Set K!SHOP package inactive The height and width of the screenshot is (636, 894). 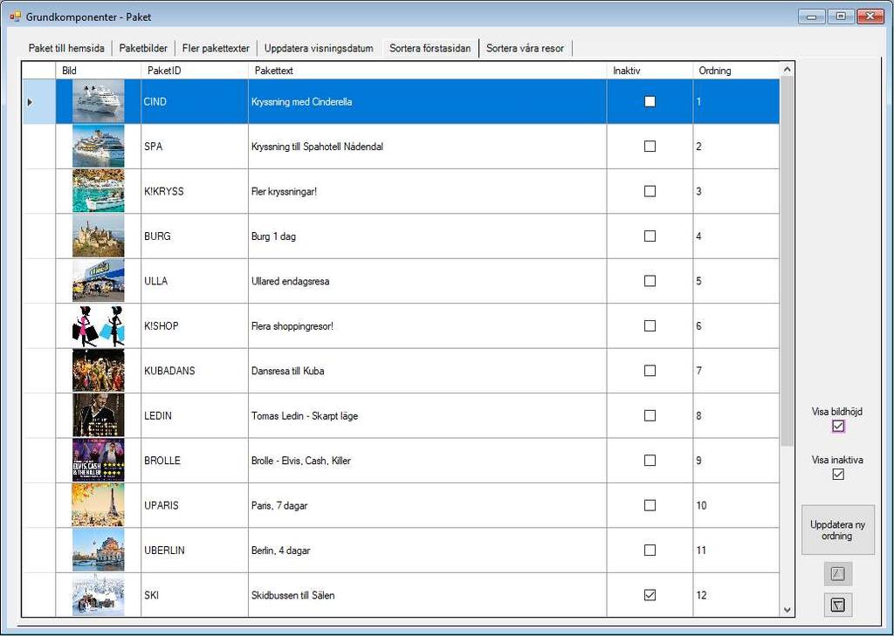tap(650, 326)
